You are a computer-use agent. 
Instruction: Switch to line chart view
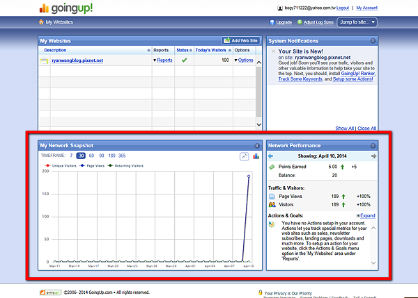click(x=245, y=156)
